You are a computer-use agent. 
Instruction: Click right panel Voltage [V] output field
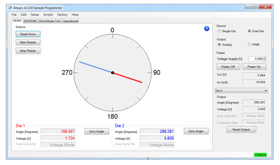254,109
